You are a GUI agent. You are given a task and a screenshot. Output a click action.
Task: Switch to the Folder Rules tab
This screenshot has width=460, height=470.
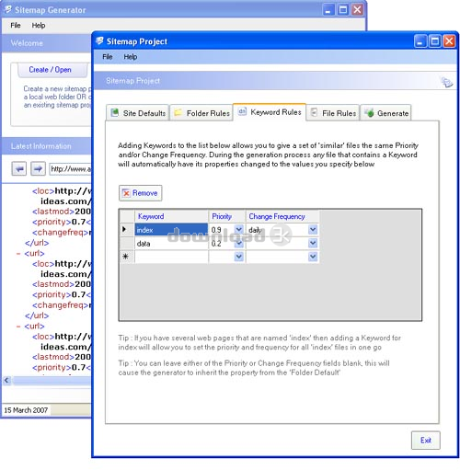pos(201,113)
